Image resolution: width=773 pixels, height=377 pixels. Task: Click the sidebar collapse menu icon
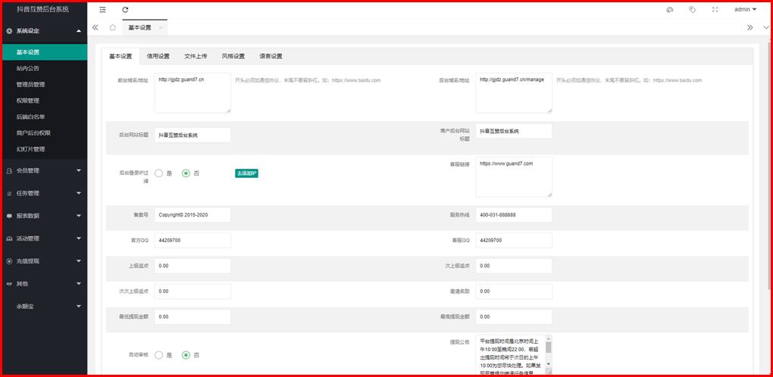pos(102,10)
